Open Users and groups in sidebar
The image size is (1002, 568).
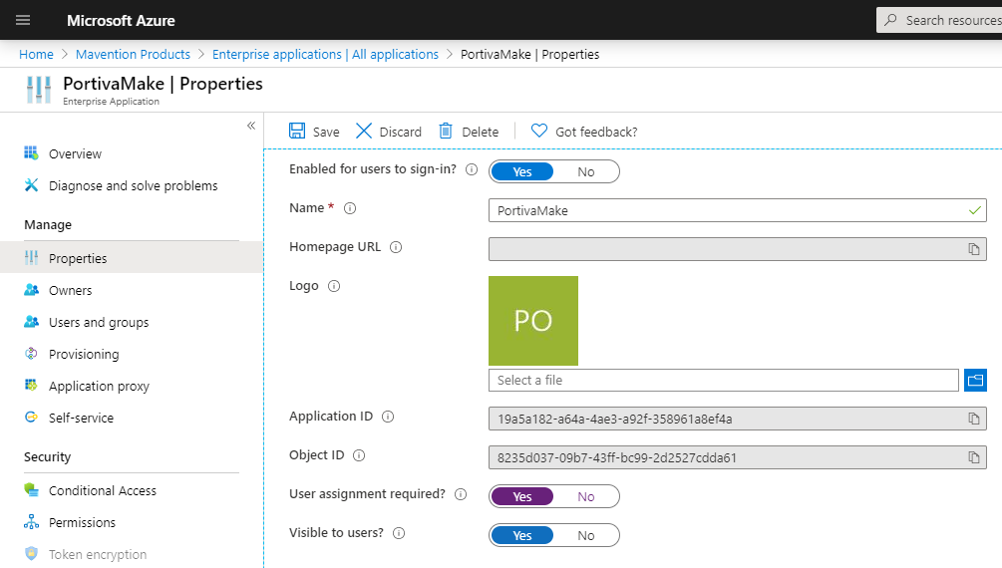click(x=99, y=322)
